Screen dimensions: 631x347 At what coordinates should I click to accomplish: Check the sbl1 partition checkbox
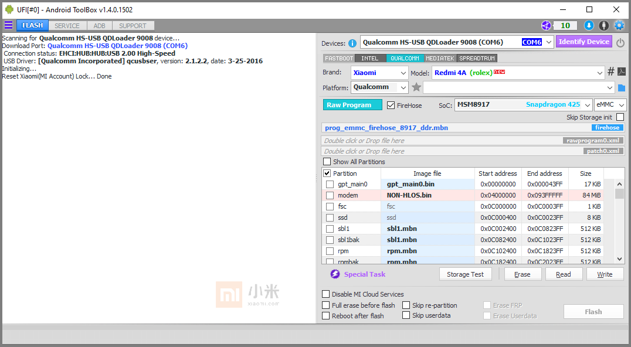click(330, 229)
